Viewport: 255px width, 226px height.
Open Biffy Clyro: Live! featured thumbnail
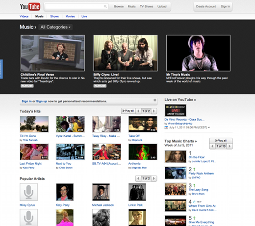pyautogui.click(x=126, y=53)
